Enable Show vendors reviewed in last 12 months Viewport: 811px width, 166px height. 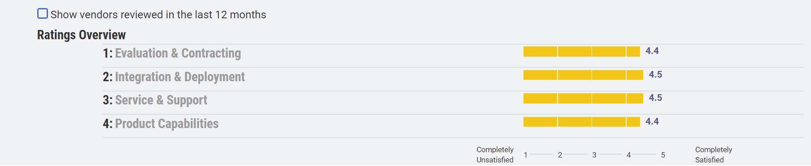pos(43,14)
